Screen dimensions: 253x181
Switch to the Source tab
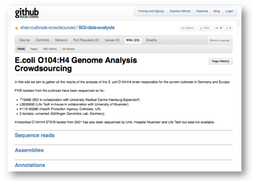tap(24, 40)
